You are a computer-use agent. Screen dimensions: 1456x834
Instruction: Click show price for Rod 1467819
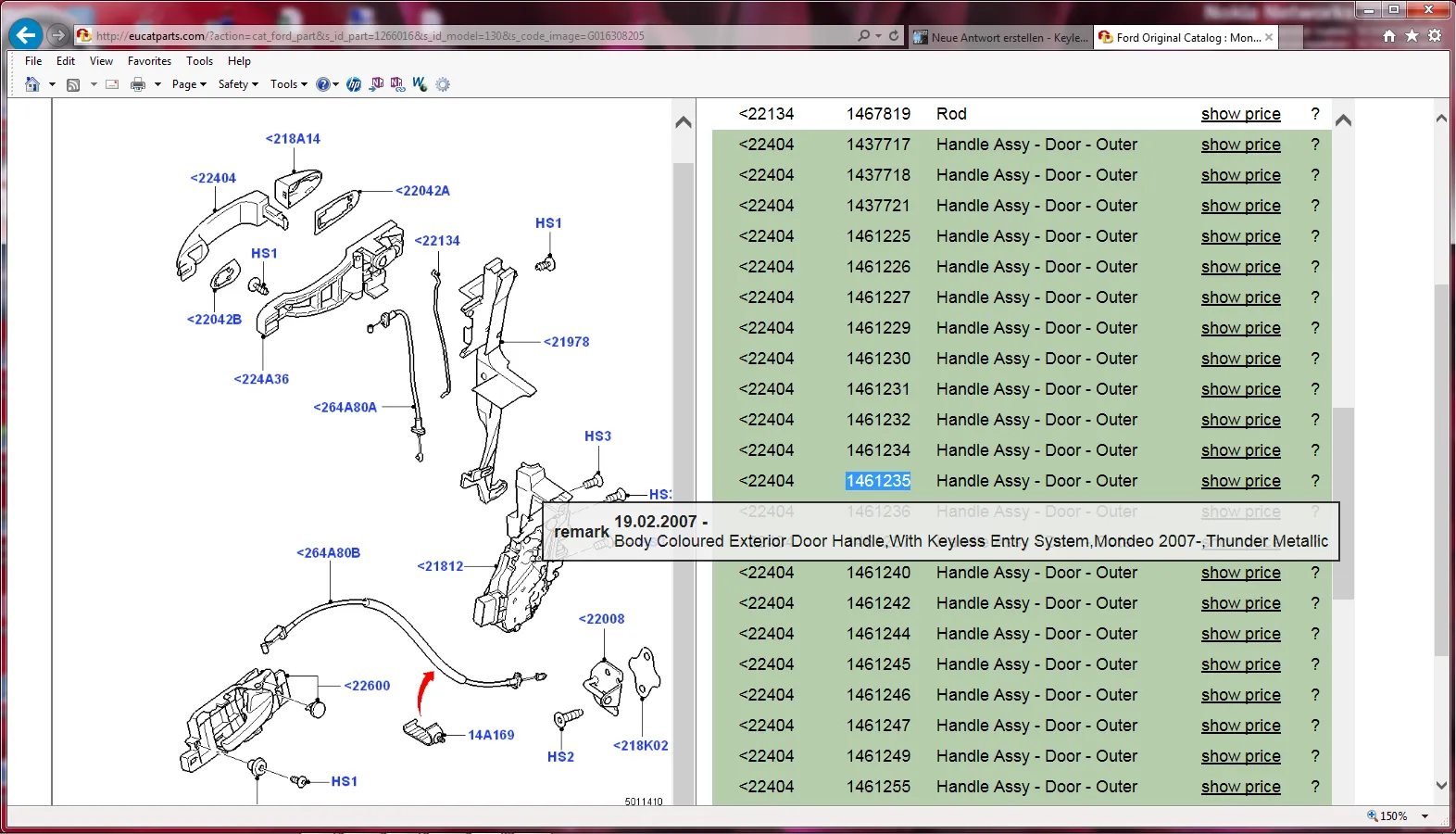coord(1240,114)
